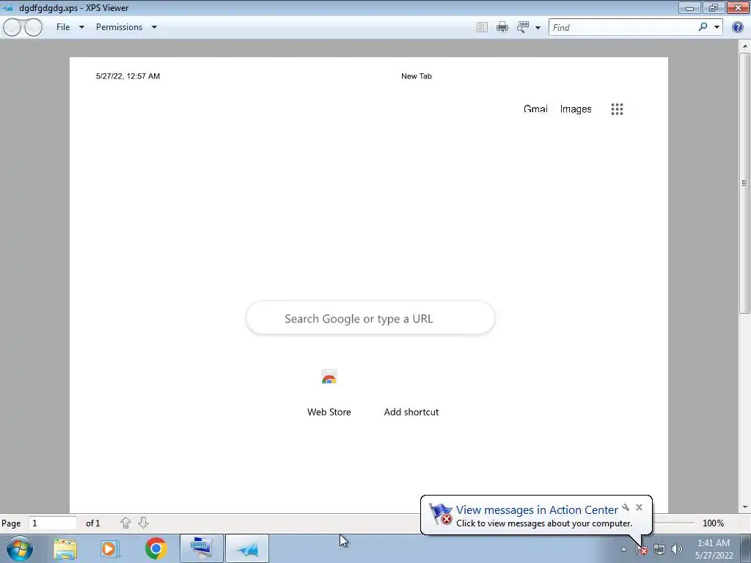Click the 5/27/22, 12:57 AM header text
751x563 pixels.
pyautogui.click(x=128, y=76)
